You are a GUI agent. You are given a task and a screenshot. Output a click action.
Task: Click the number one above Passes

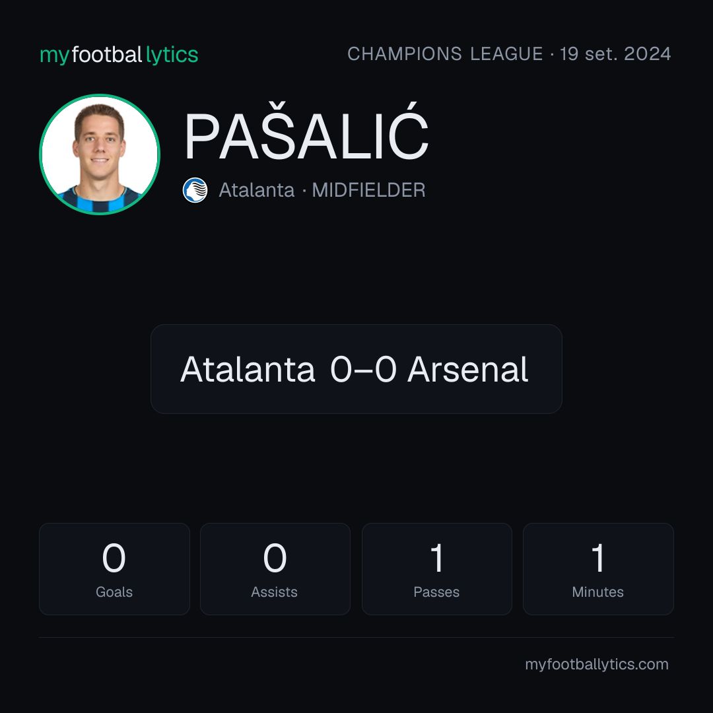437,558
